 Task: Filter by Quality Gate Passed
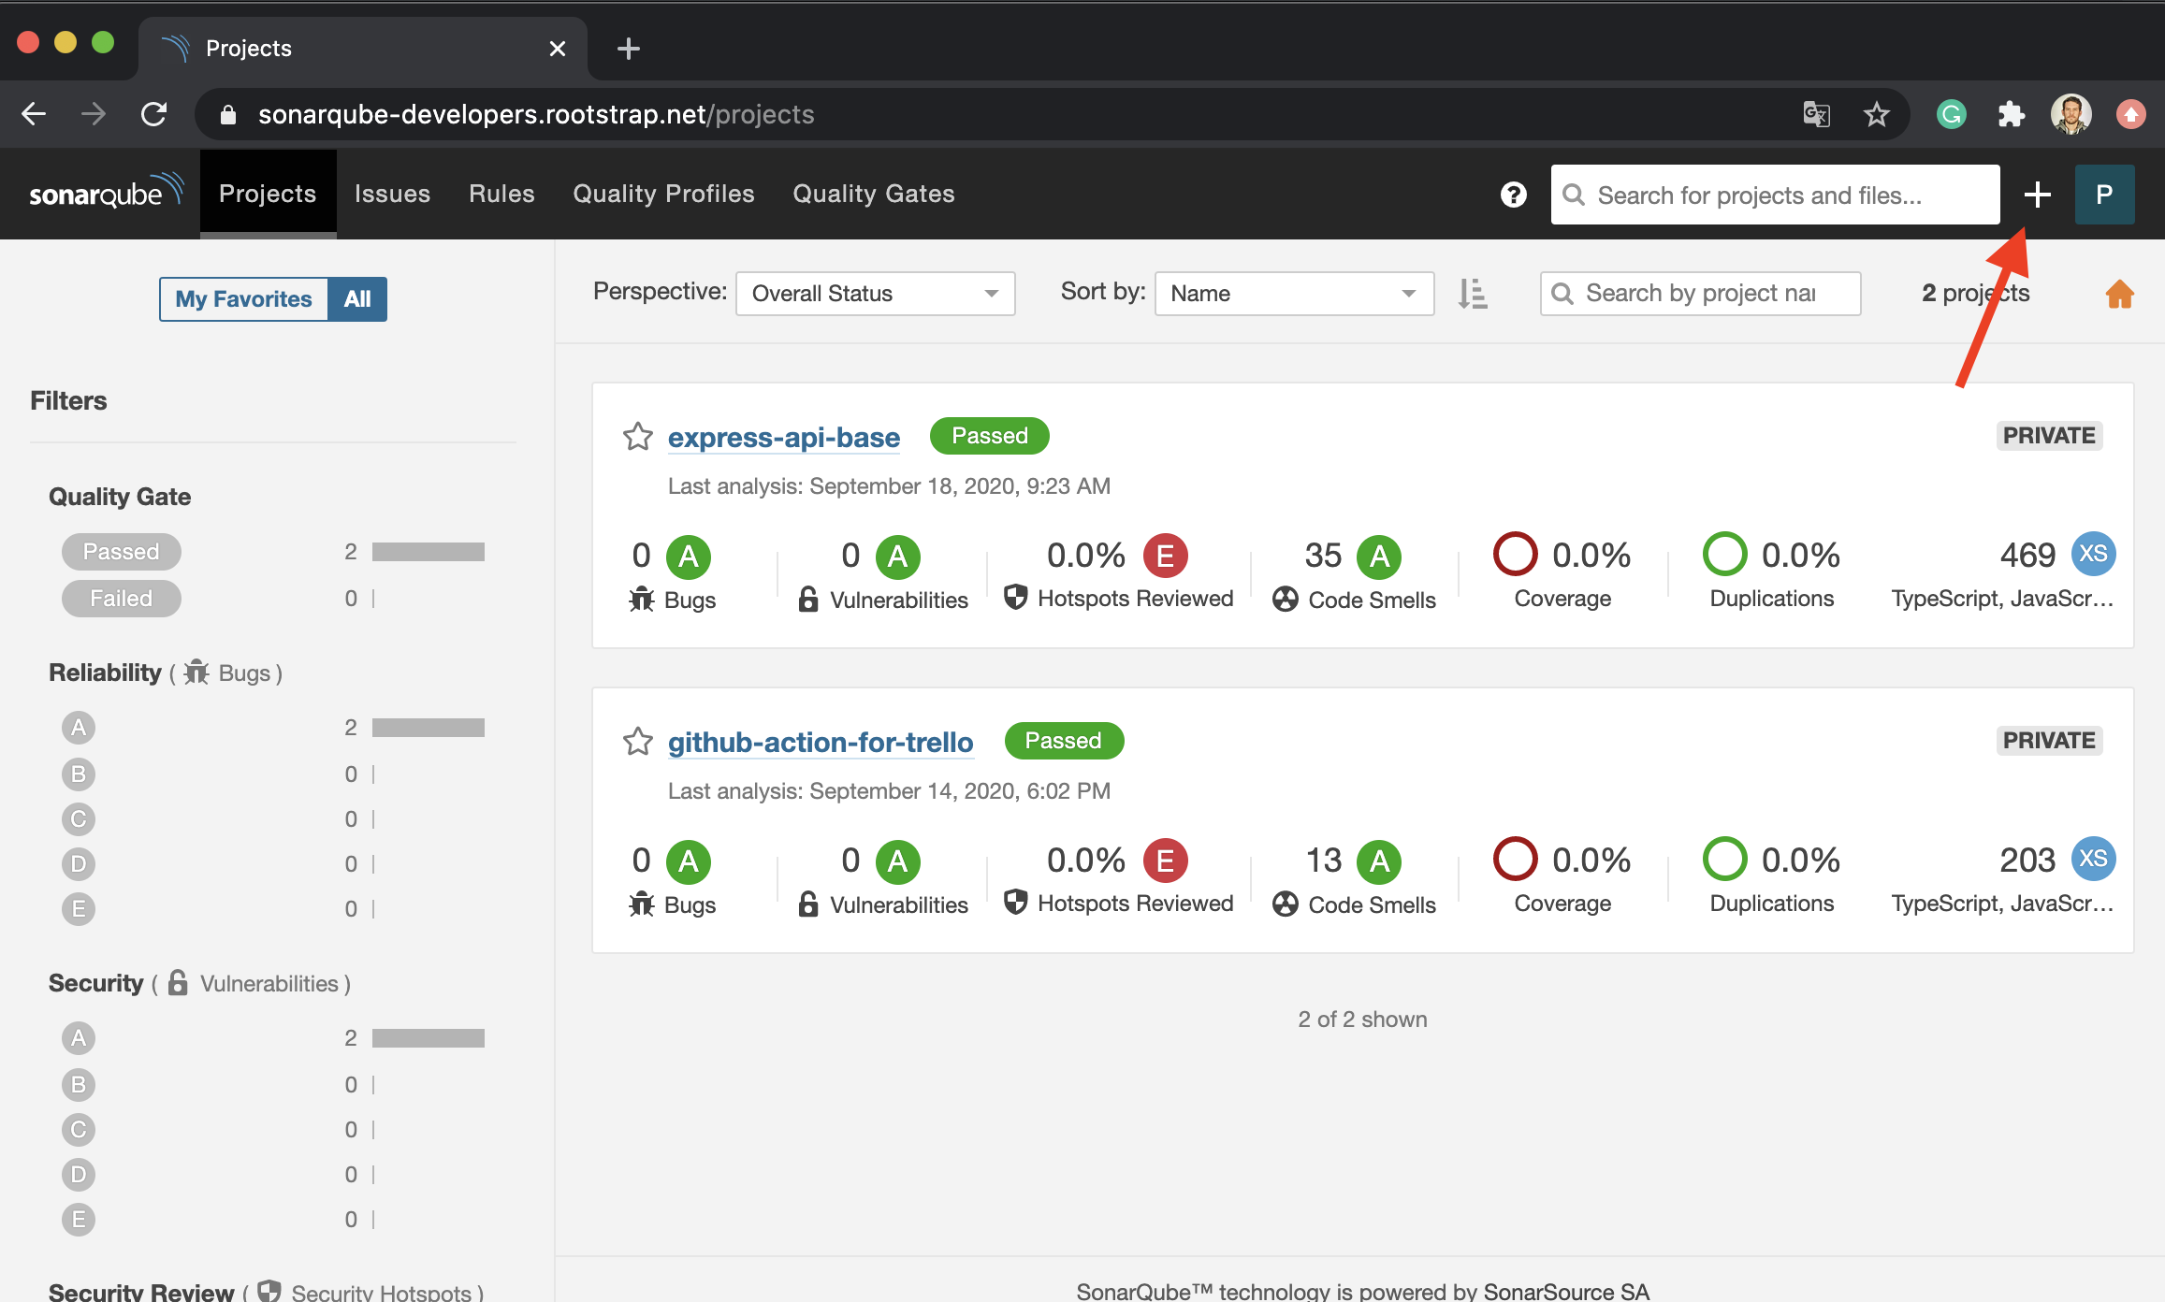click(122, 552)
